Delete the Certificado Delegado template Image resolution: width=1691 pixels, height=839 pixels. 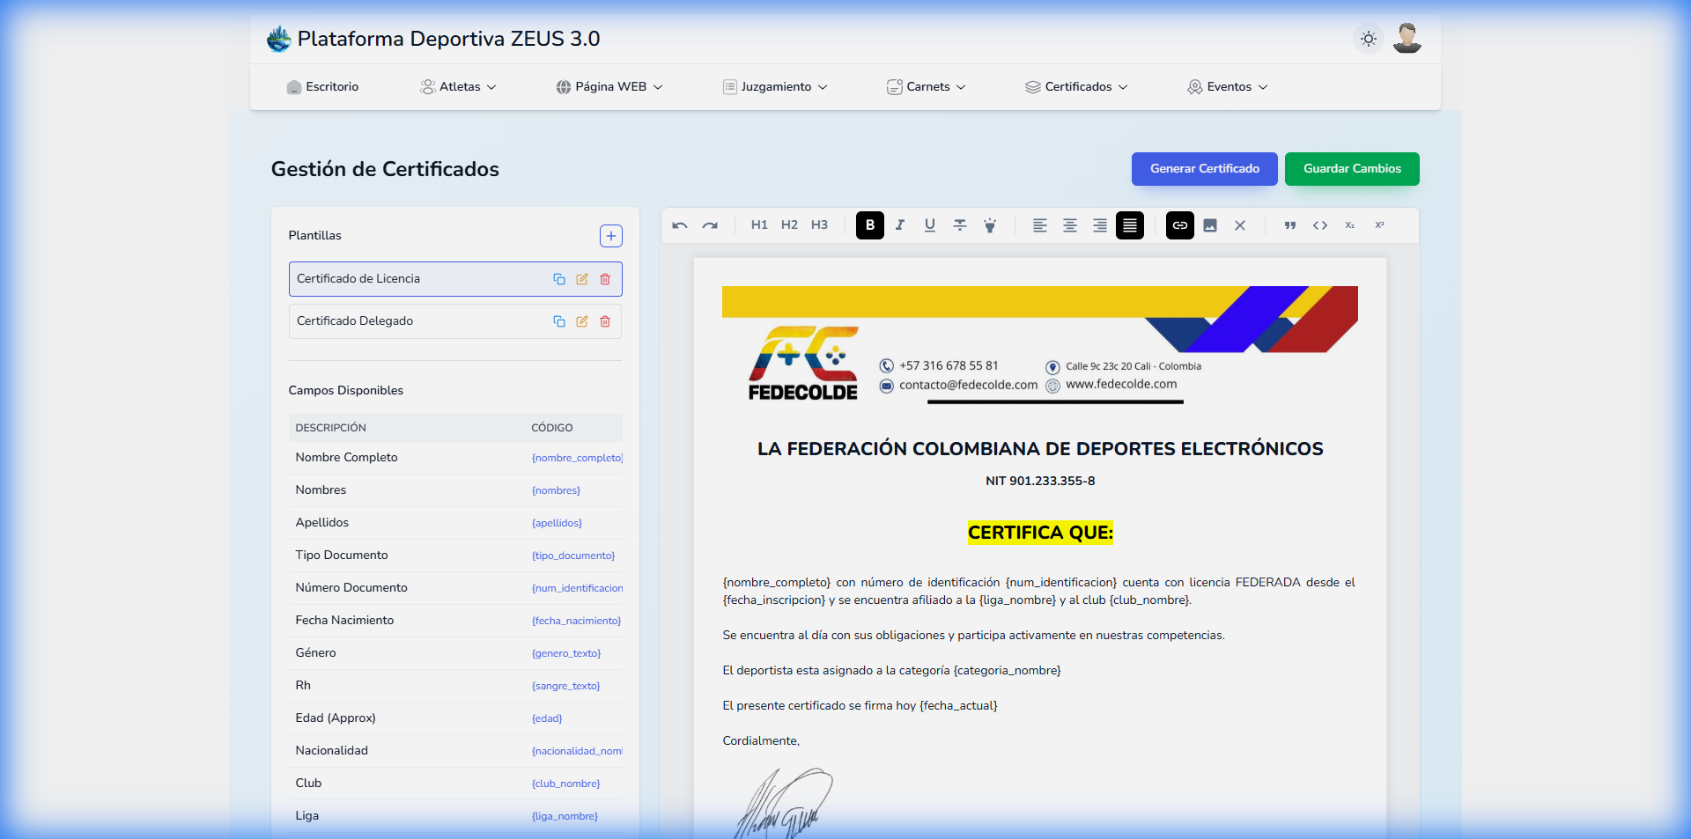604,321
